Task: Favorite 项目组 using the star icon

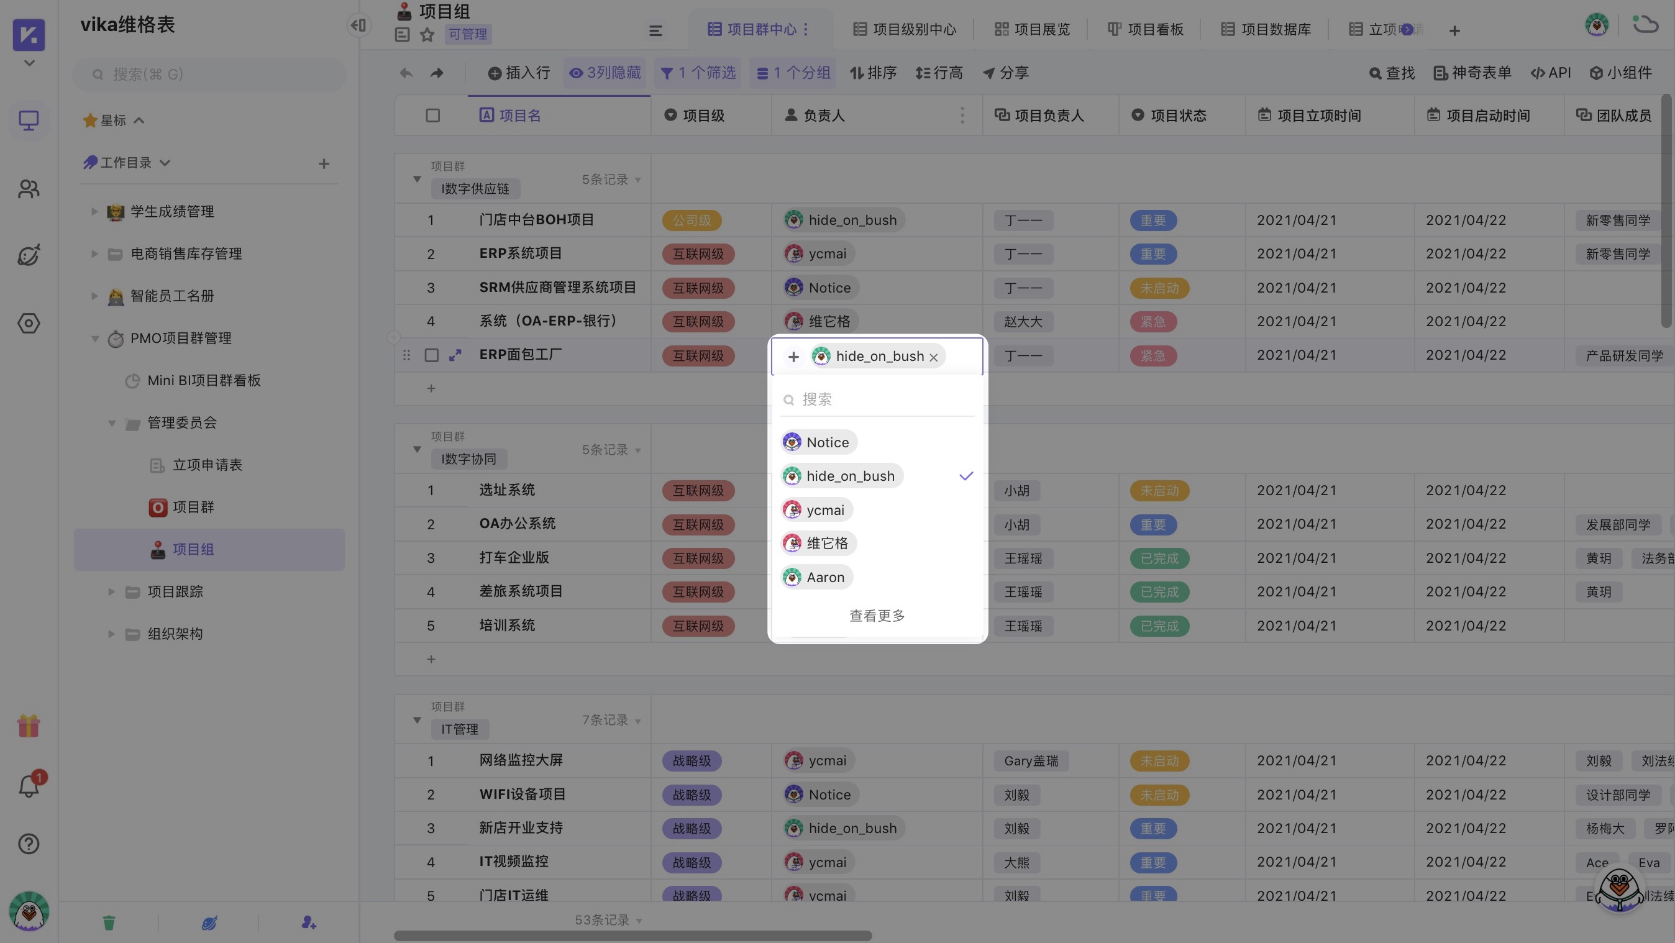Action: click(x=427, y=34)
